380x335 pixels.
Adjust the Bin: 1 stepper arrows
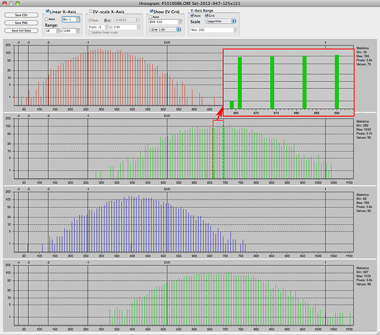(x=78, y=19)
